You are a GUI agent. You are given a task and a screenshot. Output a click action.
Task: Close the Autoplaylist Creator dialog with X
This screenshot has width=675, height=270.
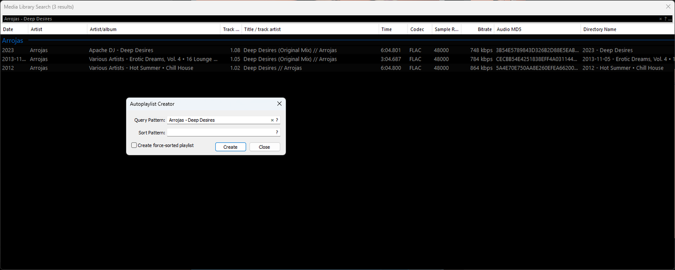[x=279, y=104]
